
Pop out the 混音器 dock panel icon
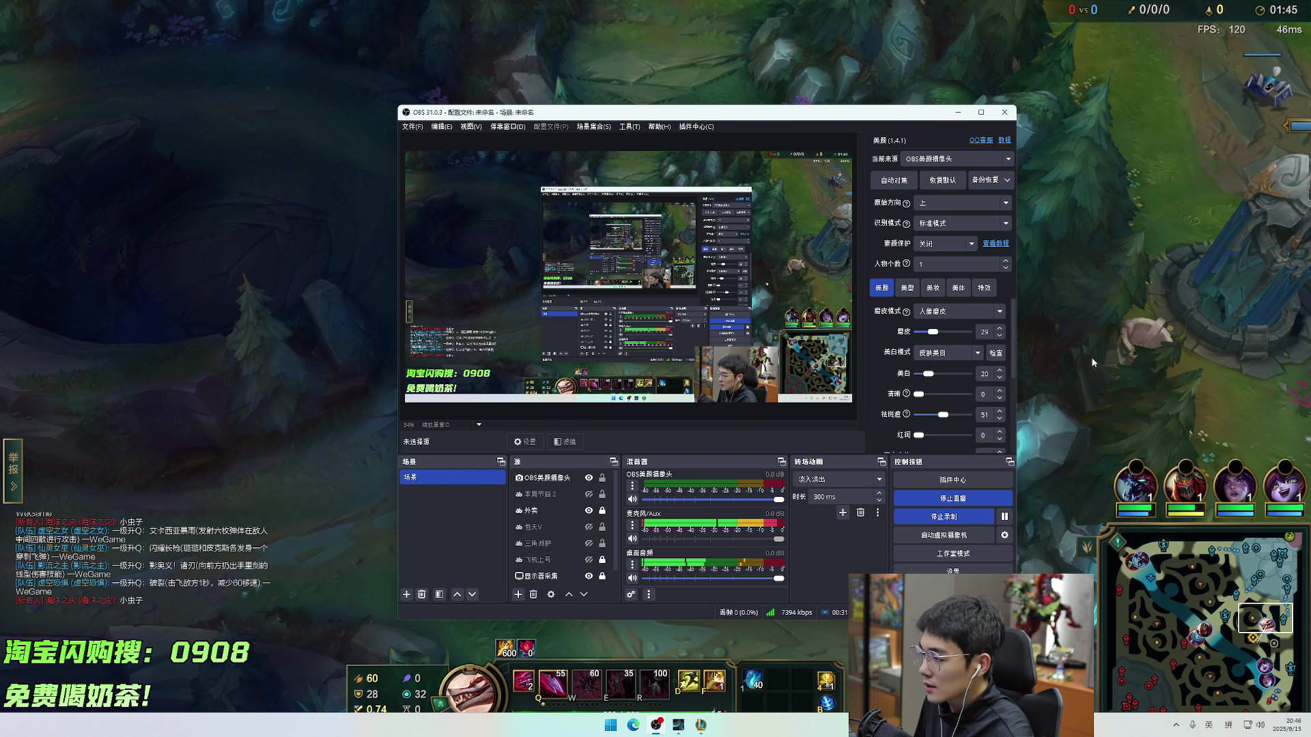(782, 462)
